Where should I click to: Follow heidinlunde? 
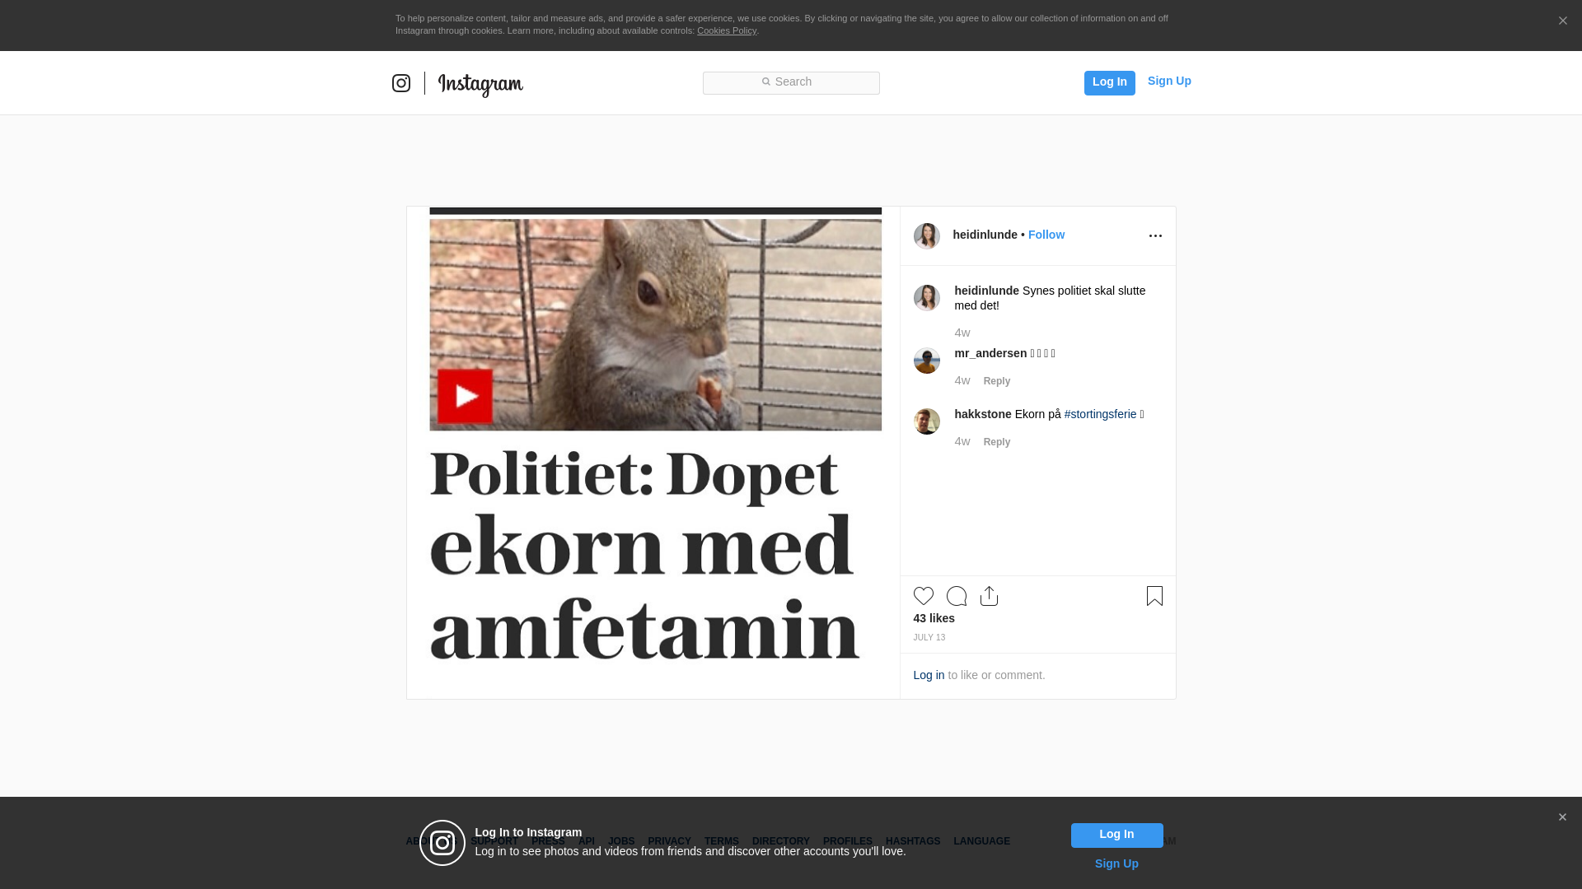[1046, 235]
